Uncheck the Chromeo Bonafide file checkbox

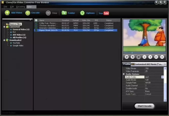(x=36, y=26)
